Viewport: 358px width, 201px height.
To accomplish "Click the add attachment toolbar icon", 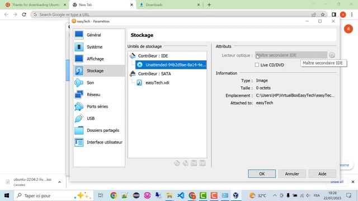I will (x=194, y=163).
